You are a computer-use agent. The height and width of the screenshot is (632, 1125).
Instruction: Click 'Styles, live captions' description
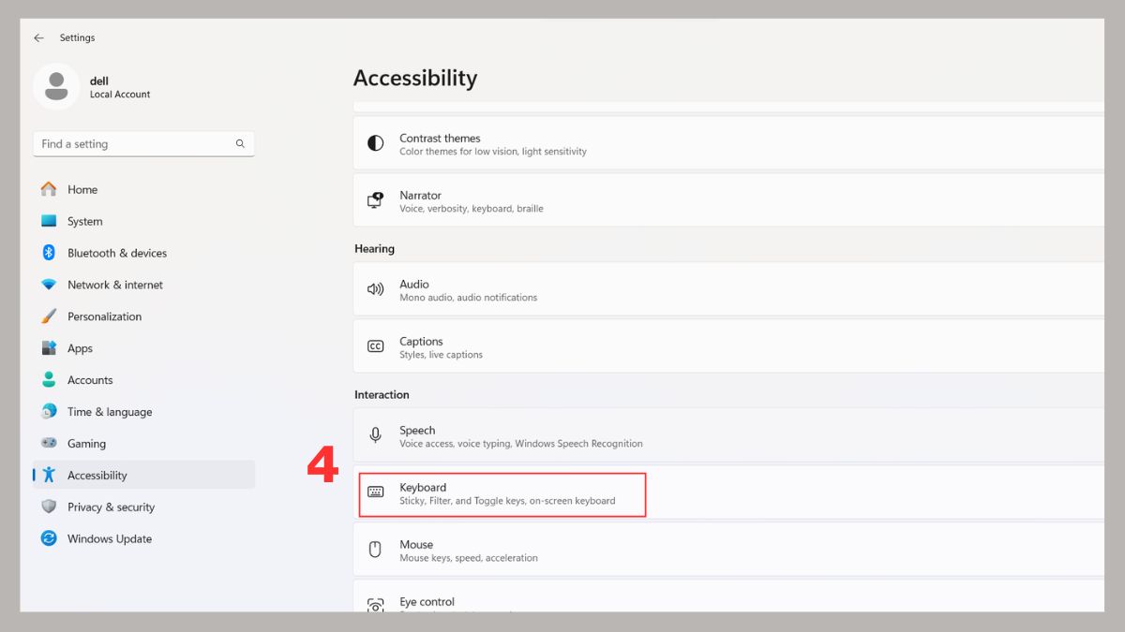click(442, 355)
